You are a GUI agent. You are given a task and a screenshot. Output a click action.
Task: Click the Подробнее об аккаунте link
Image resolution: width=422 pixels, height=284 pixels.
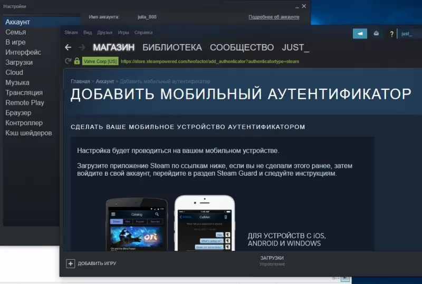tap(274, 17)
